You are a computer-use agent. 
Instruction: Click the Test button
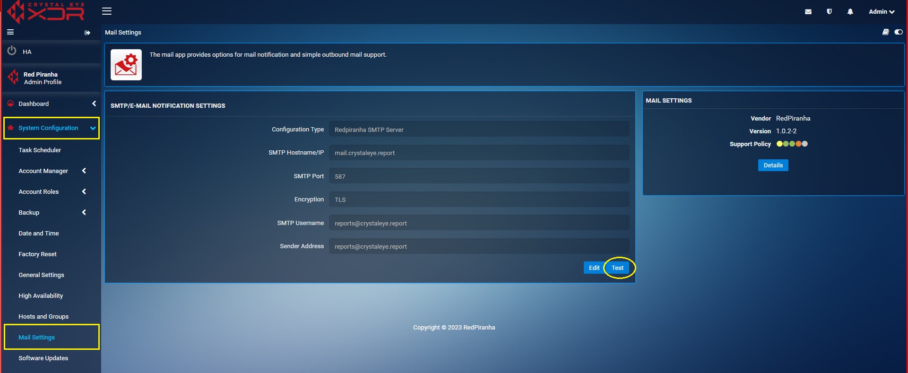[618, 268]
